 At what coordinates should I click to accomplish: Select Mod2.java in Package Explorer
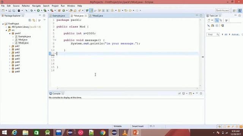[24, 43]
